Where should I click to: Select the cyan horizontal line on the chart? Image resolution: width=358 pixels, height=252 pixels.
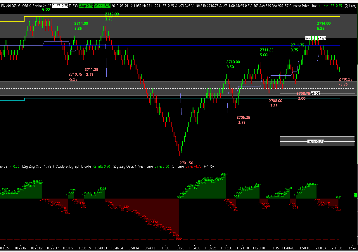(x=170, y=98)
